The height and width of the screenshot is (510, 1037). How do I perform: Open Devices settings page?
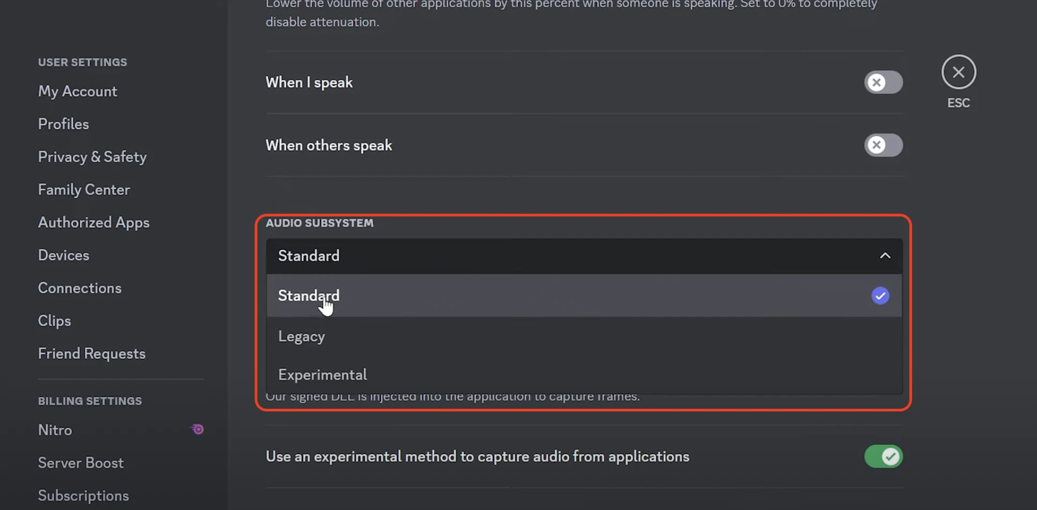click(64, 255)
